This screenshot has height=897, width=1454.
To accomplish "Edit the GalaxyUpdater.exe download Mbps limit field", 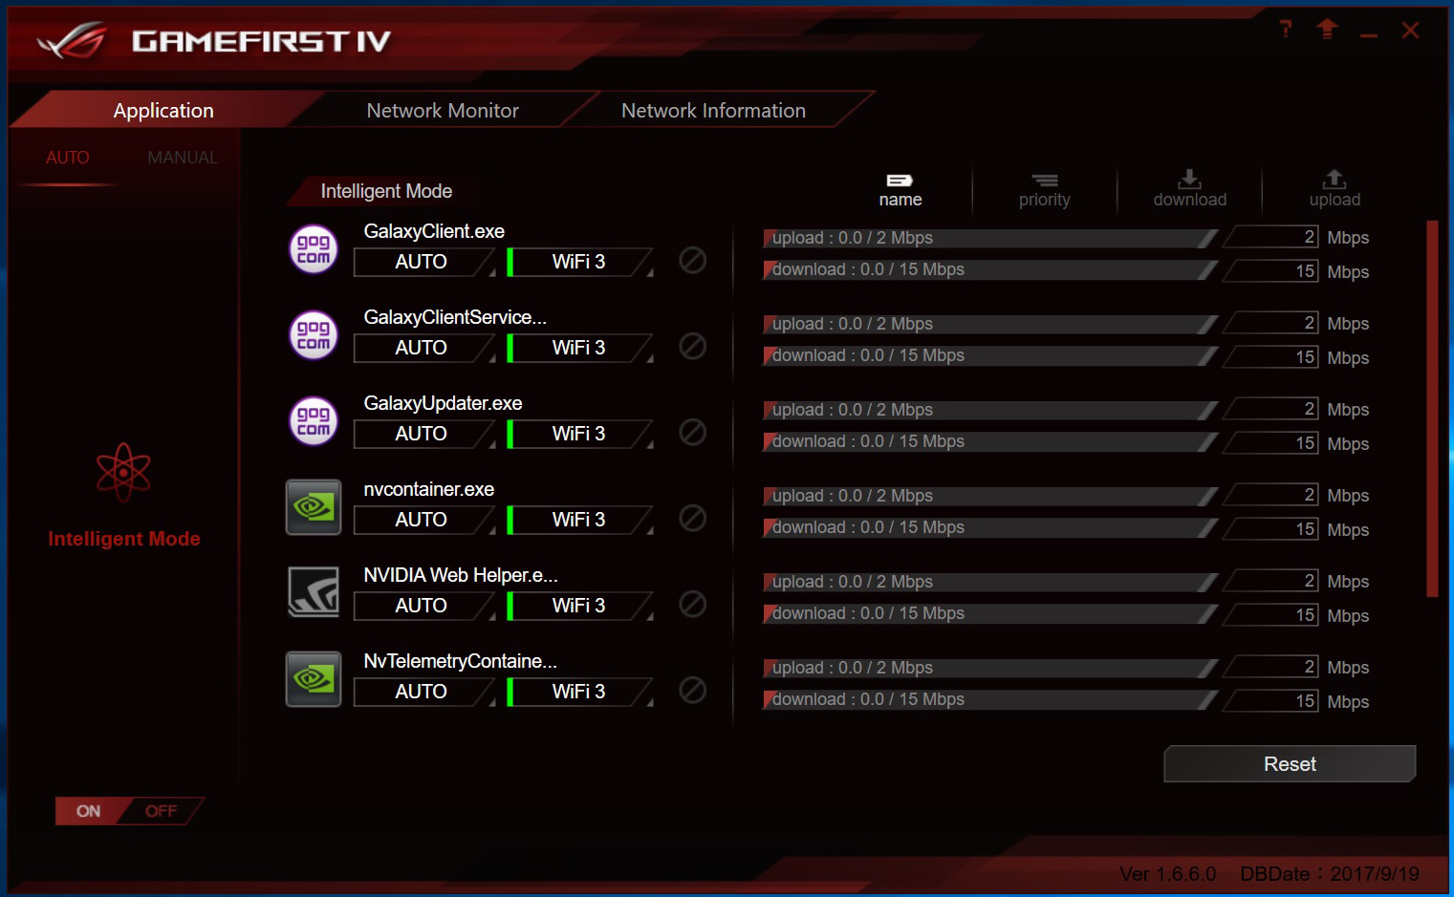I will [1271, 443].
